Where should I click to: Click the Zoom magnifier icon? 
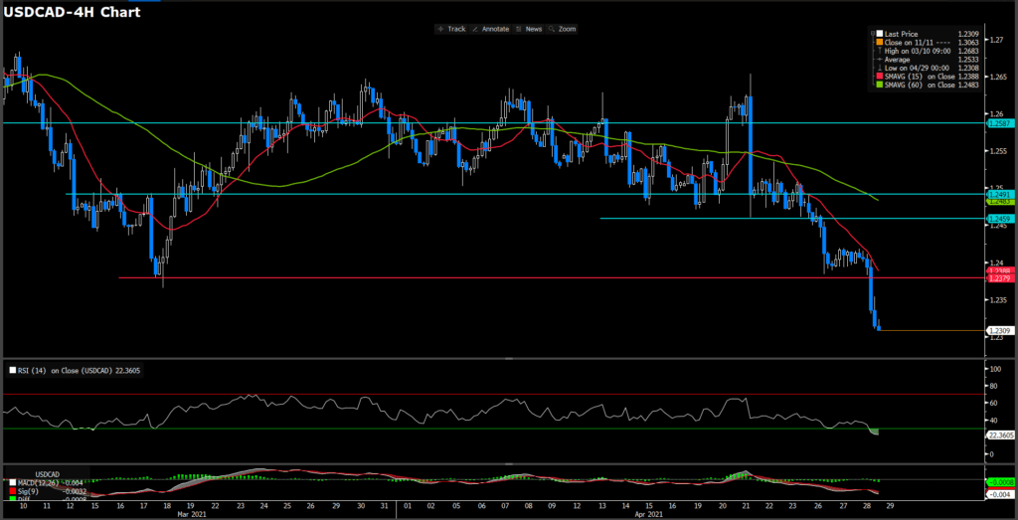tap(551, 29)
